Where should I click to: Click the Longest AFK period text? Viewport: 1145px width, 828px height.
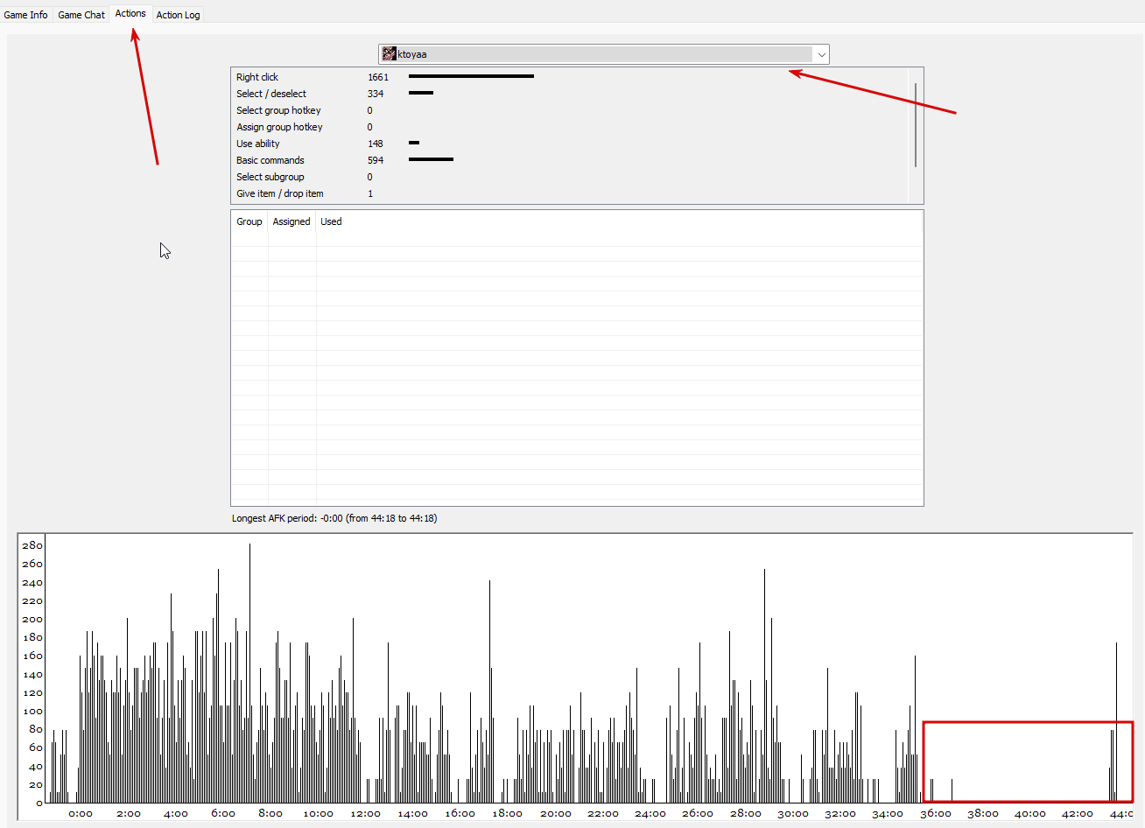pyautogui.click(x=334, y=518)
